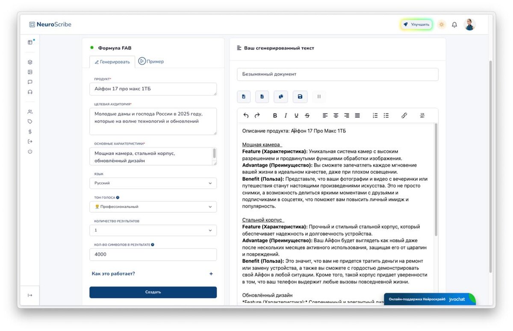Screen dimensions: 513x331
Task: Click the copy text icon button
Action: pyautogui.click(x=281, y=97)
